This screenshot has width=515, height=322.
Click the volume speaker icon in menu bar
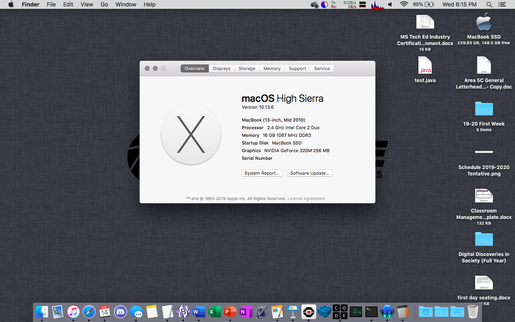[x=390, y=4]
